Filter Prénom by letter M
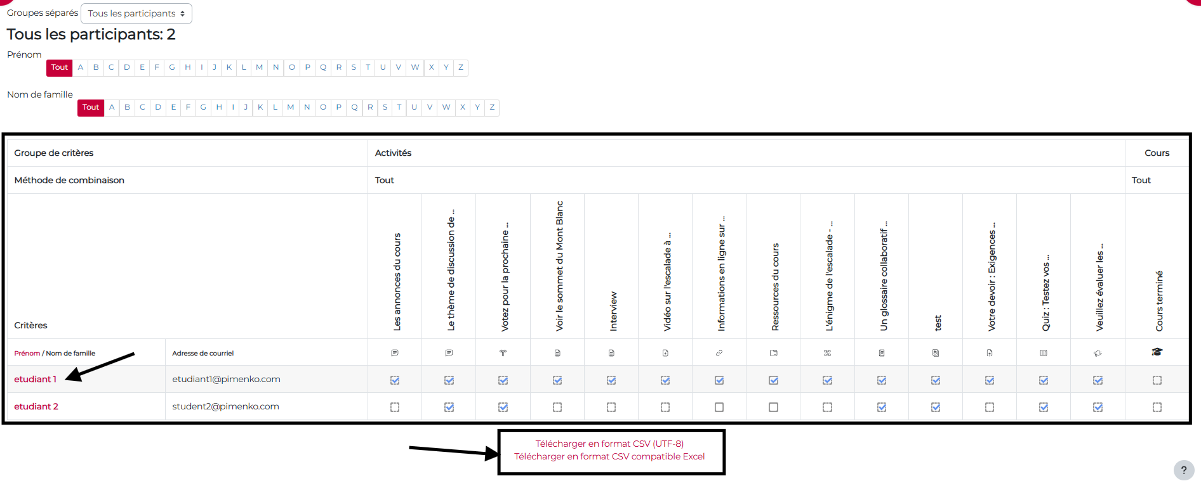 pyautogui.click(x=260, y=67)
